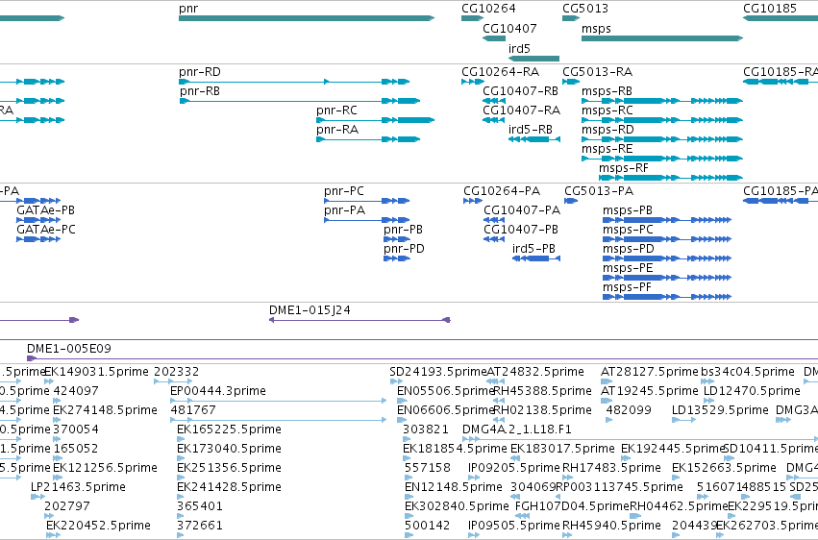
Task: Select the EK241428.5prime EST label
Action: pyautogui.click(x=229, y=487)
